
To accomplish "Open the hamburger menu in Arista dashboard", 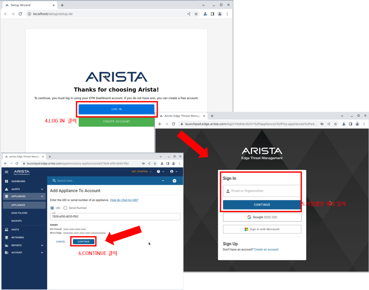I will tap(6, 172).
